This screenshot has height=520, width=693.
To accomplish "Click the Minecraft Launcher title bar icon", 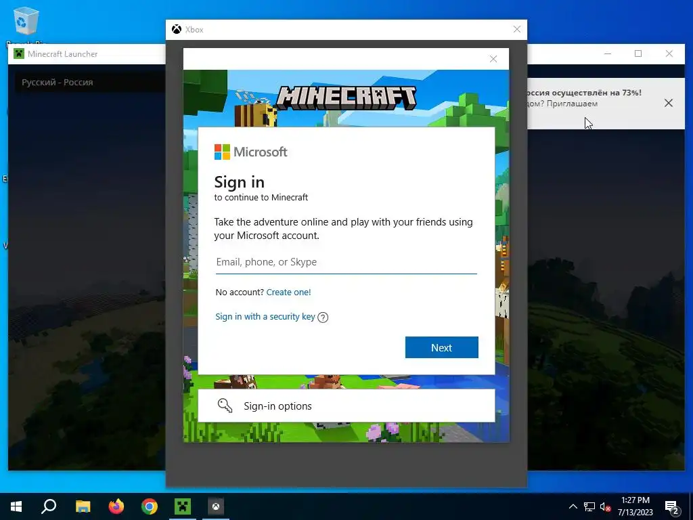I will tap(19, 54).
